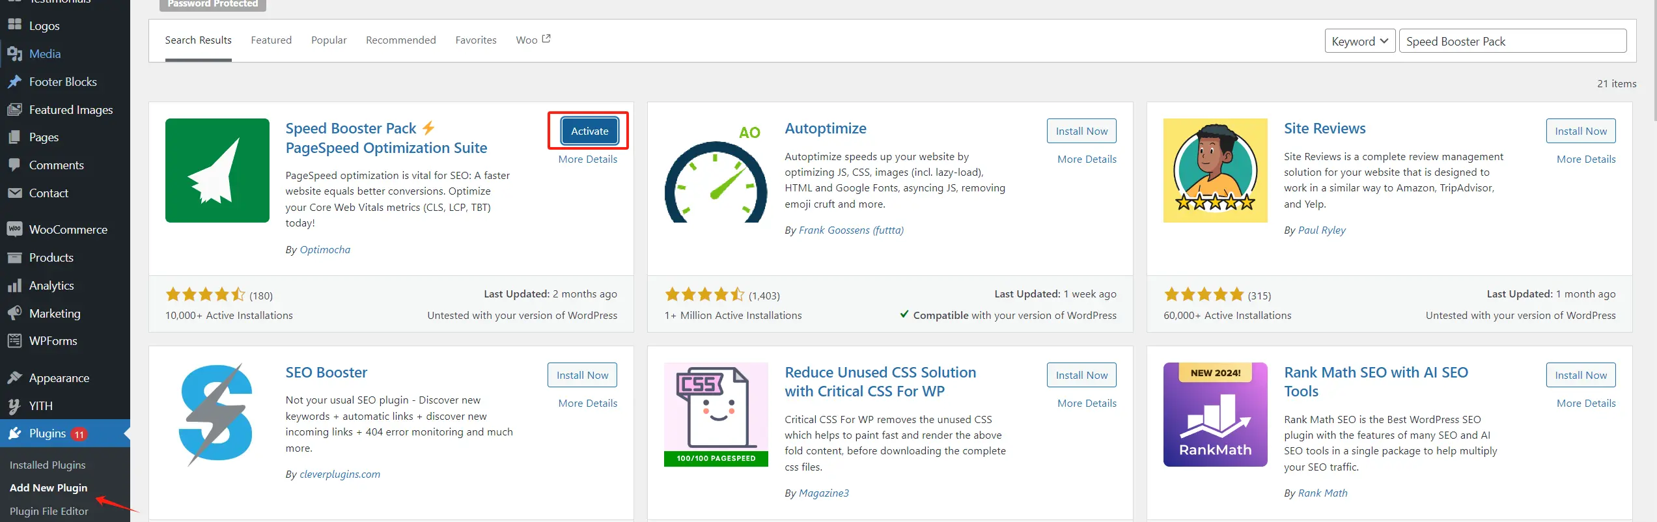Open More Details for Autoptimize

[x=1087, y=159]
